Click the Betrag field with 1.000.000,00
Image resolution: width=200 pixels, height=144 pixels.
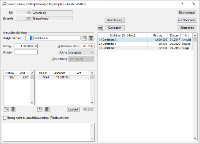pyautogui.click(x=26, y=46)
